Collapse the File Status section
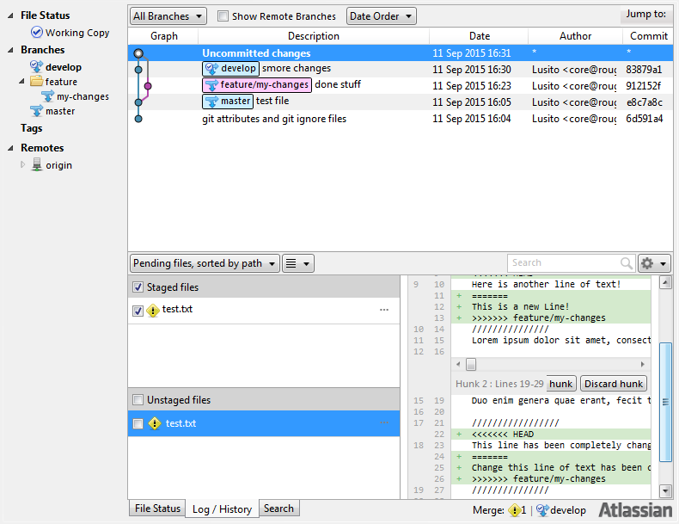 (10, 15)
